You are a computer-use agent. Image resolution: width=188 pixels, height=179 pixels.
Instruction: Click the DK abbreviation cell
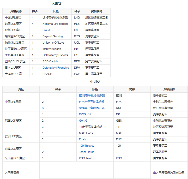132,114
